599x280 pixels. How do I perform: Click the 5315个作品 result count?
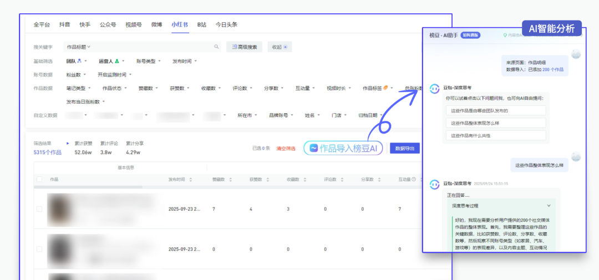(47, 152)
